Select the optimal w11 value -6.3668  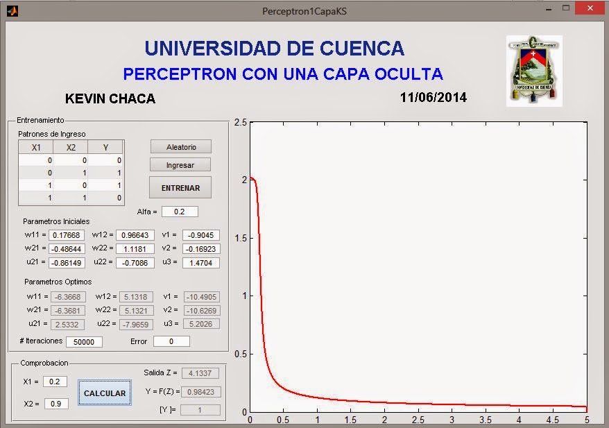68,297
